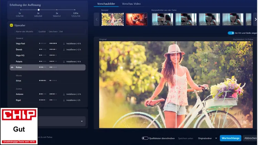Sort by Qualität column header
This screenshot has height=145, width=258.
point(42,31)
